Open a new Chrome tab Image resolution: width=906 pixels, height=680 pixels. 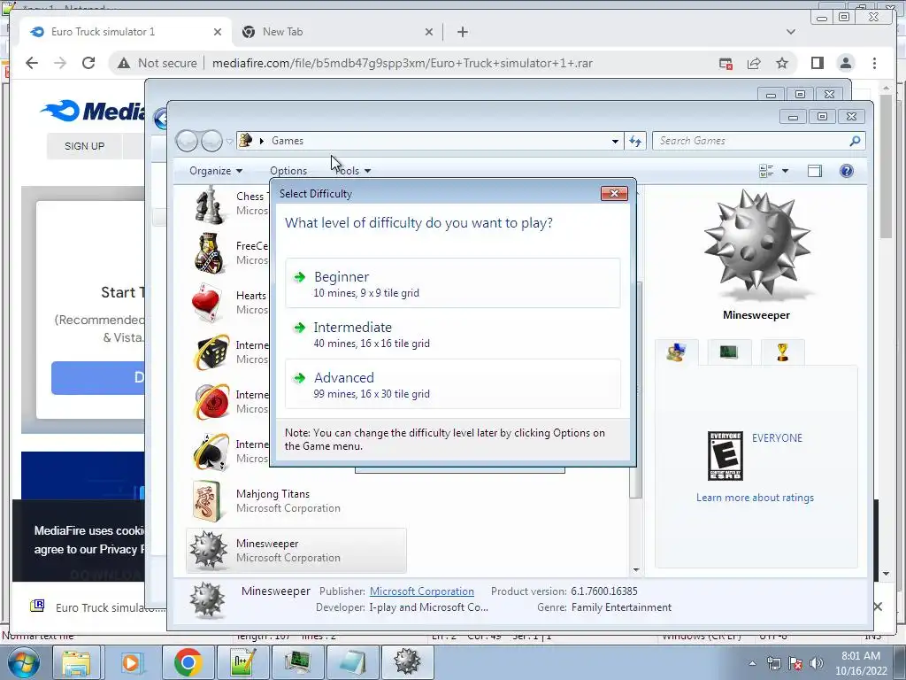(x=462, y=32)
